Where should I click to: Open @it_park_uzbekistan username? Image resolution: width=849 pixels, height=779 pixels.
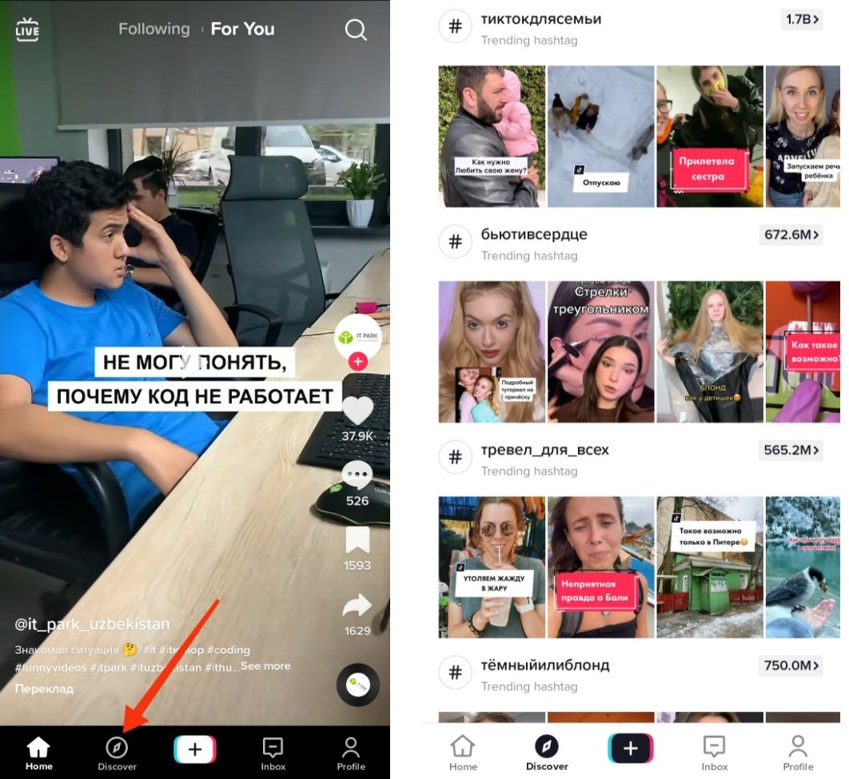pyautogui.click(x=92, y=624)
